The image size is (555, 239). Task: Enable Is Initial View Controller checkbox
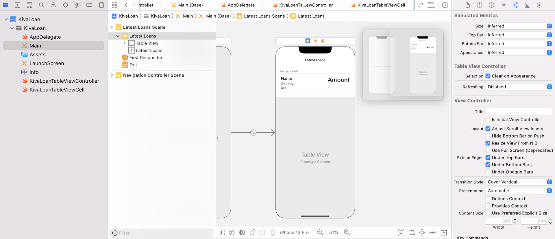[488, 120]
